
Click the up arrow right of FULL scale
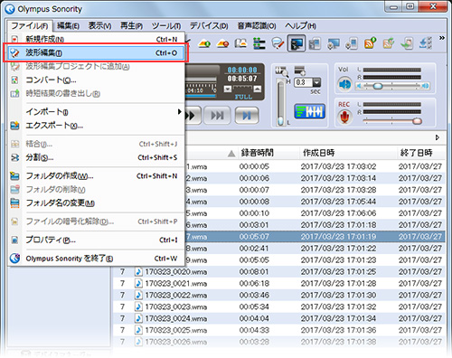pyautogui.click(x=257, y=89)
